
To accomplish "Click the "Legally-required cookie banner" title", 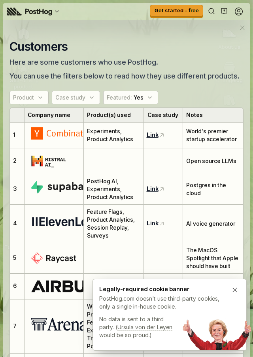I will (144, 289).
